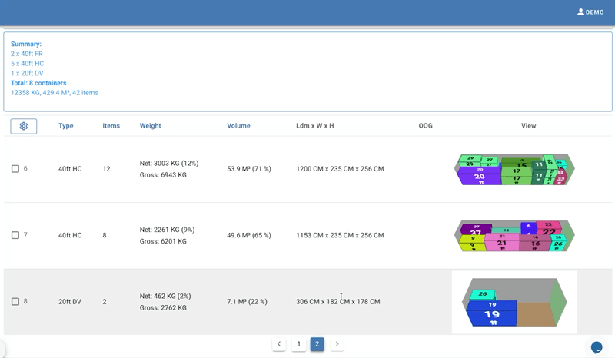Open 3D view of 20ft DV container 8
Screen dimensions: 615x358
click(x=514, y=302)
